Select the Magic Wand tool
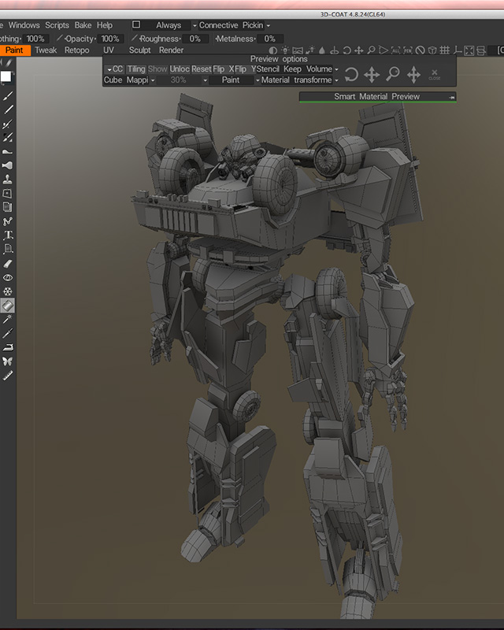504x630 pixels. [8, 320]
